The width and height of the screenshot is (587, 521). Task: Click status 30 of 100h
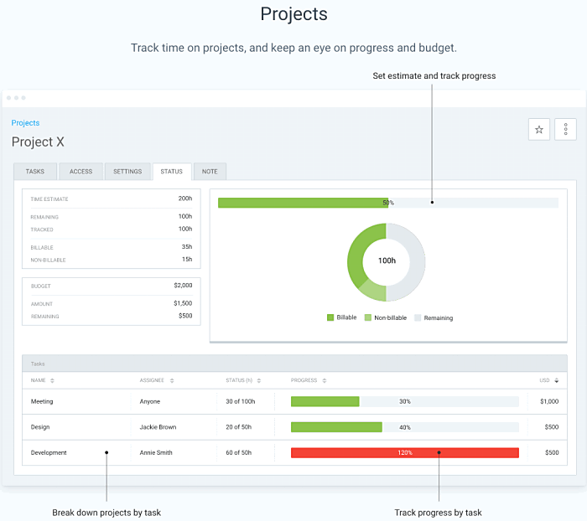click(x=241, y=401)
